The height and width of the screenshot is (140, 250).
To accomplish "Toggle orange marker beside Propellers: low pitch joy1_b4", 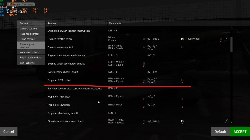I will pyautogui.click(x=183, y=107).
